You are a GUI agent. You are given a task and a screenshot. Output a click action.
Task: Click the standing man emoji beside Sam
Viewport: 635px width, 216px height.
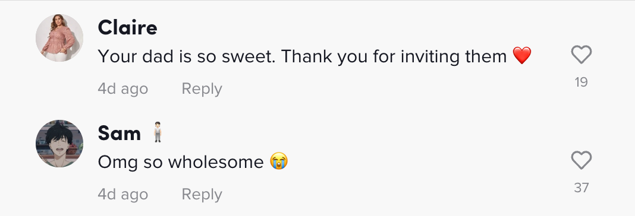tap(158, 134)
